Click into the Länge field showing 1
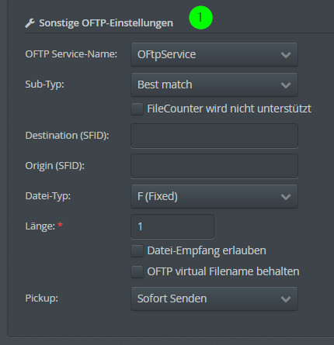 [172, 226]
